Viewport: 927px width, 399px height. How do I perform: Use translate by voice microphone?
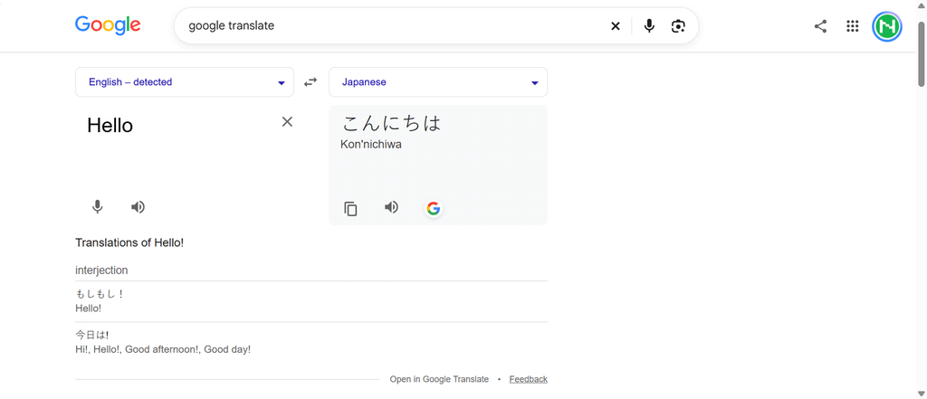[x=98, y=207]
